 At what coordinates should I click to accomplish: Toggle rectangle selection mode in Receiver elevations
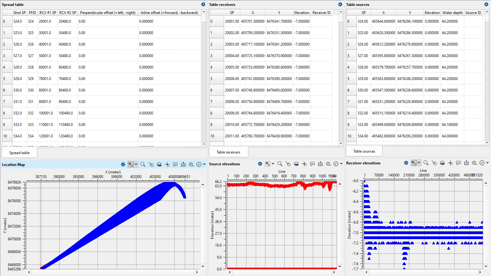(x=414, y=163)
